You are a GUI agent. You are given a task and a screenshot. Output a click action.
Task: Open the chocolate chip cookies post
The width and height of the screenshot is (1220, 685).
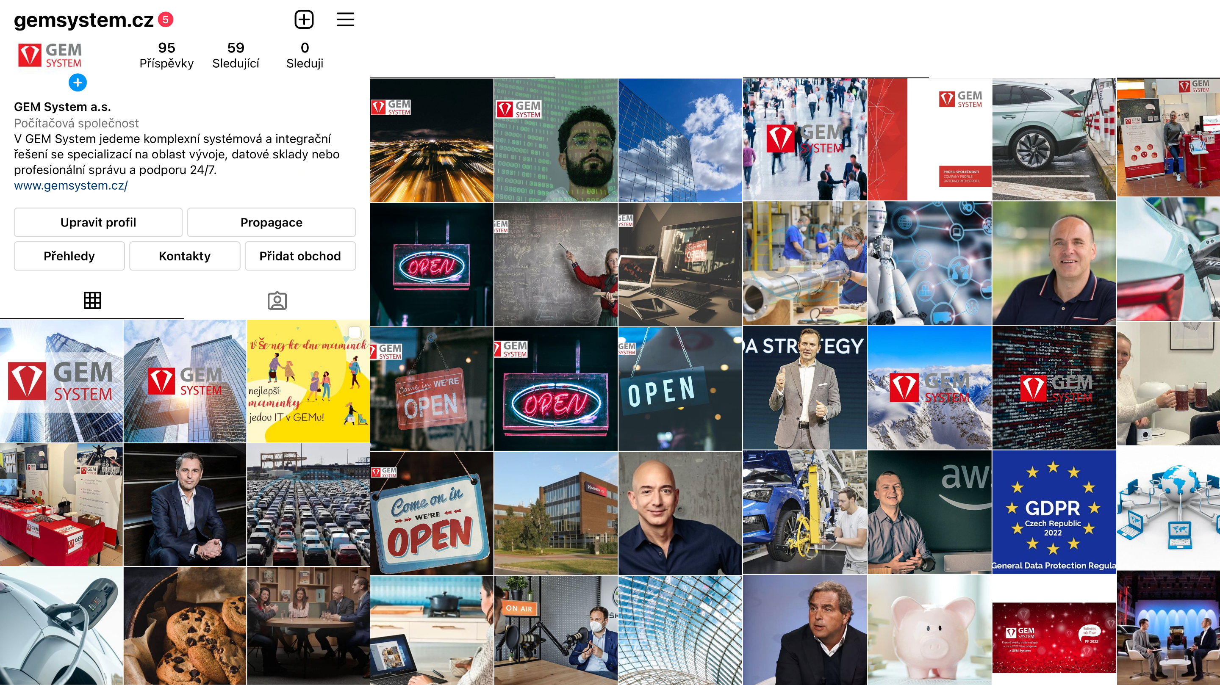(x=185, y=626)
